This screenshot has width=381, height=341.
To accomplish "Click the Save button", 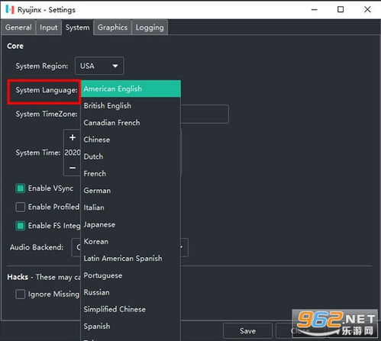I will coord(247,331).
